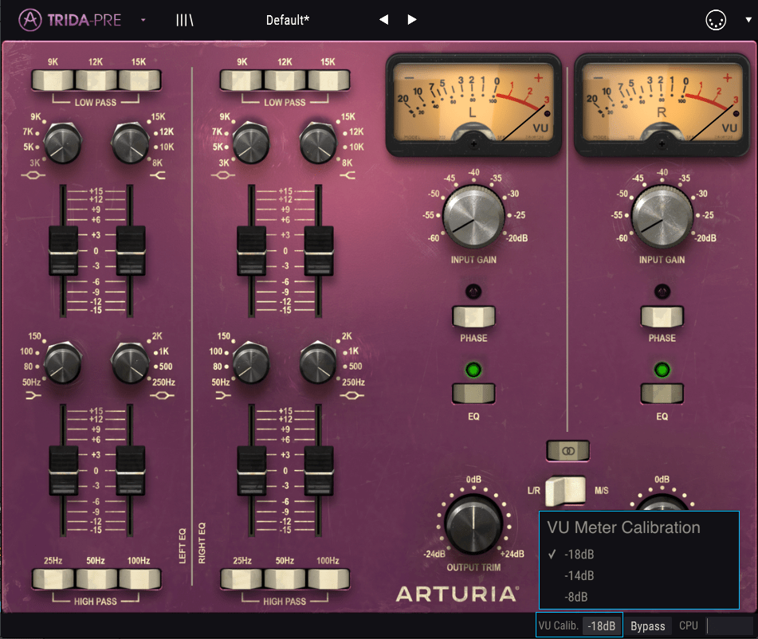Screen dimensions: 758x639
Task: Toggle the right channel EQ switch
Action: pos(662,394)
